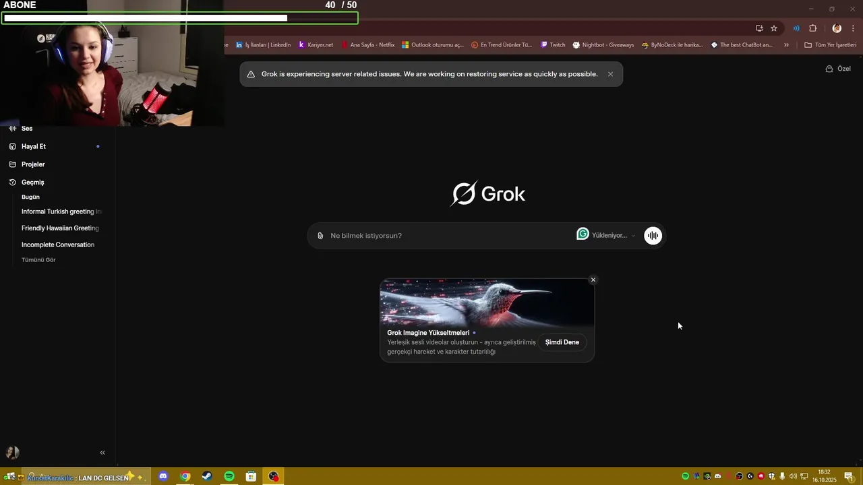Open 'Incomplete Conversation' chat
The height and width of the screenshot is (485, 863).
click(58, 245)
